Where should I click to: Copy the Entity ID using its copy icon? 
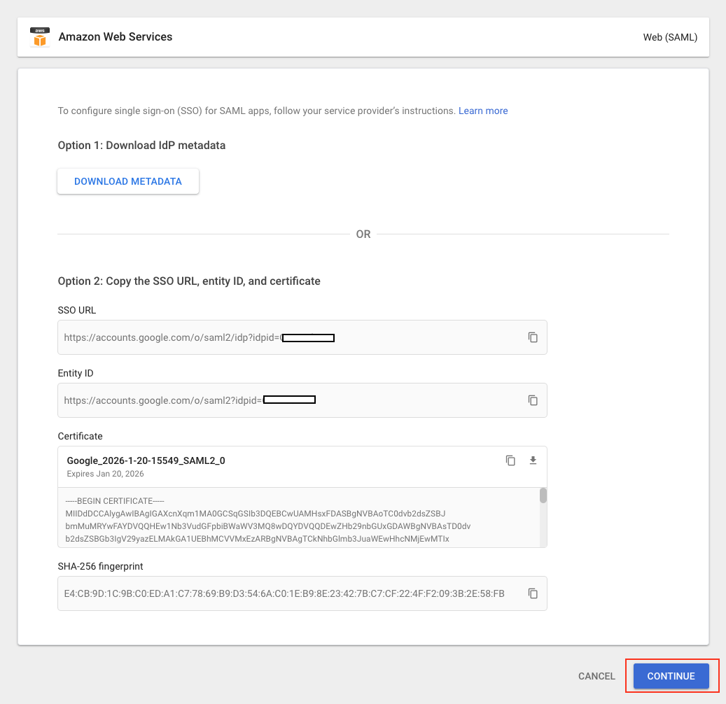coord(533,400)
